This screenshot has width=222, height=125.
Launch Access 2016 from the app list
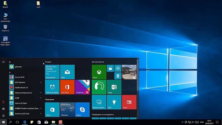(x=25, y=77)
